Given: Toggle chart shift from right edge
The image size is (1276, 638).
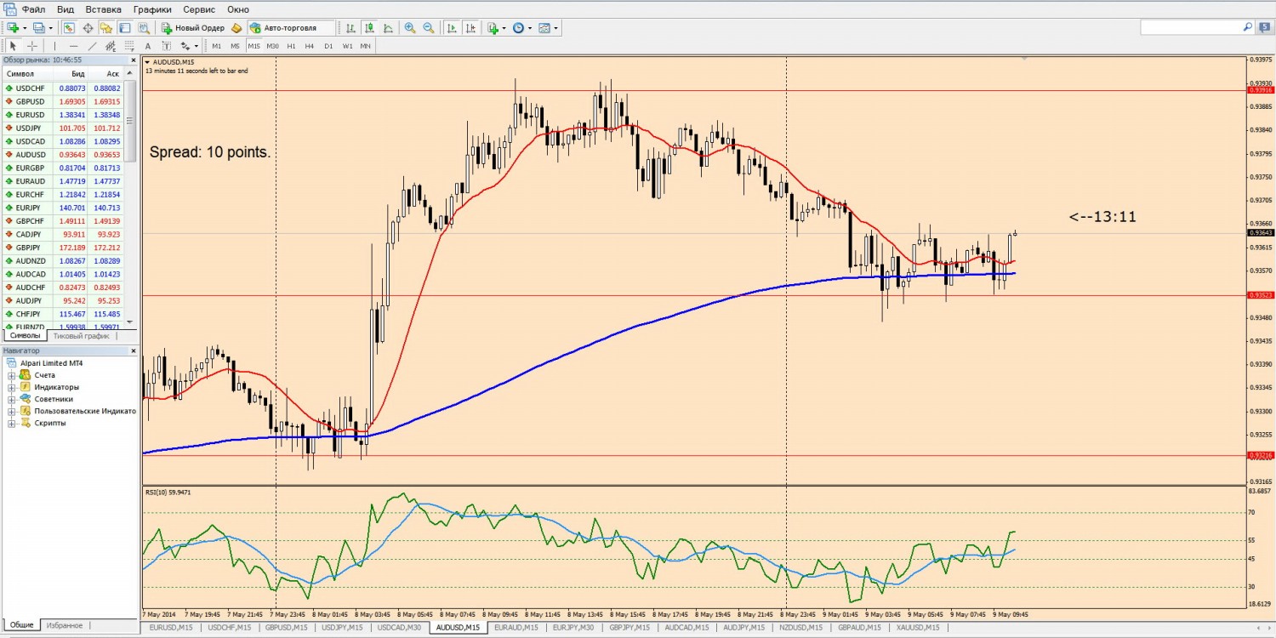Looking at the screenshot, I should 470,28.
